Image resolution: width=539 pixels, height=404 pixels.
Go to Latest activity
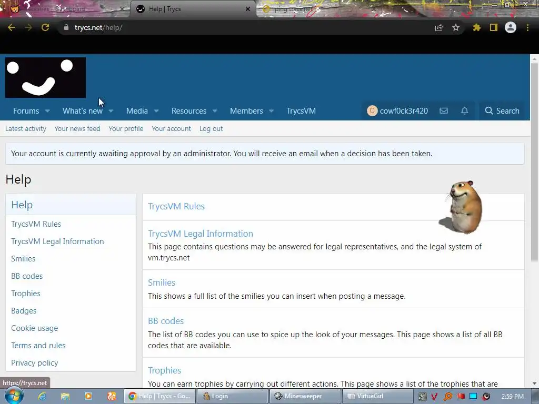26,128
